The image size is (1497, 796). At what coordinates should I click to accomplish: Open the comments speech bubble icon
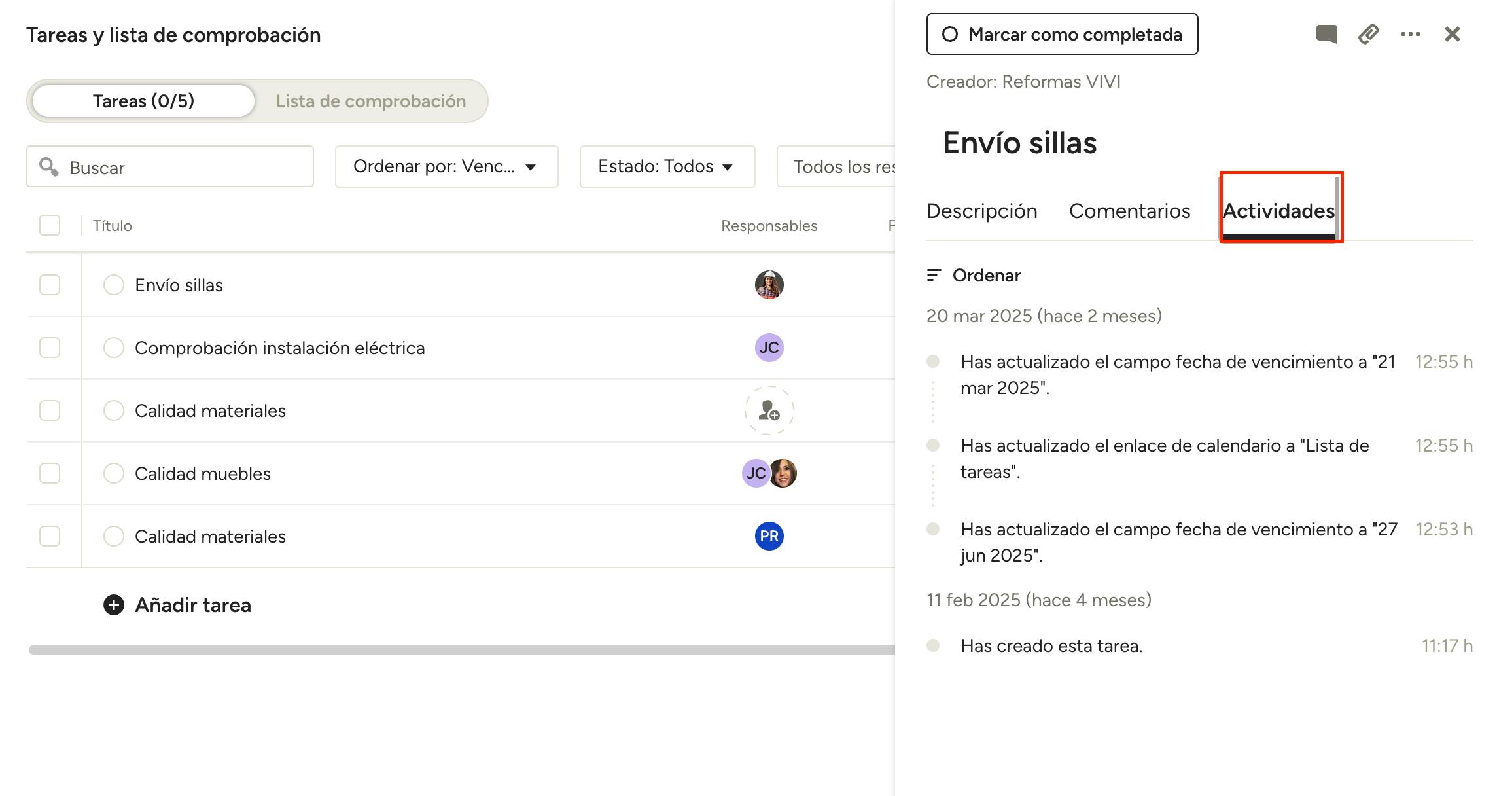click(x=1326, y=34)
